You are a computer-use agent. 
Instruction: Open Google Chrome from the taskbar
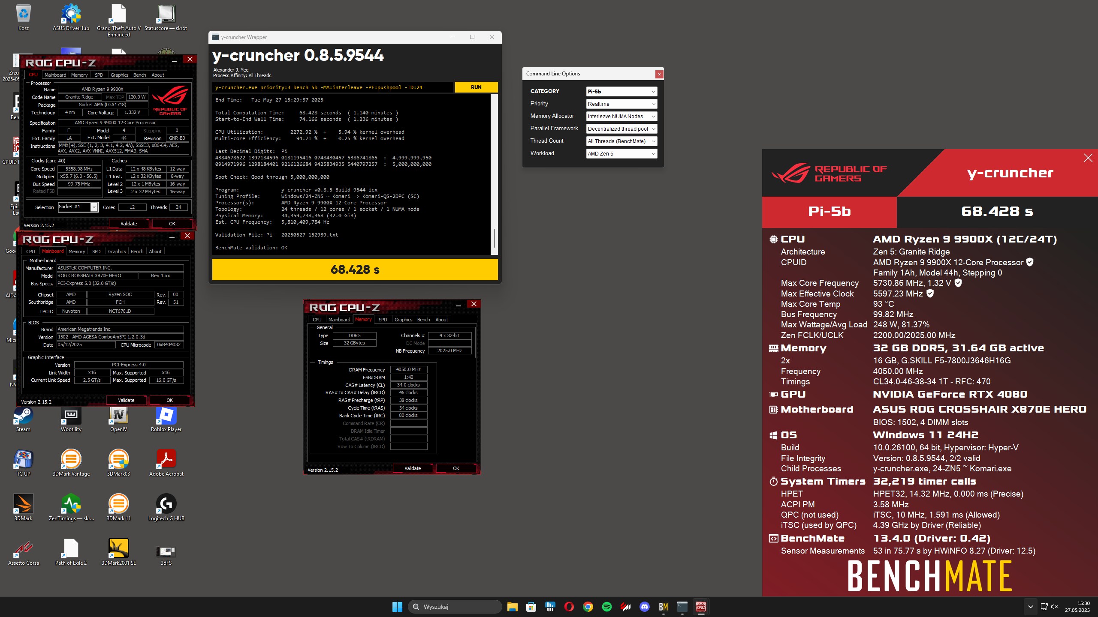(588, 607)
